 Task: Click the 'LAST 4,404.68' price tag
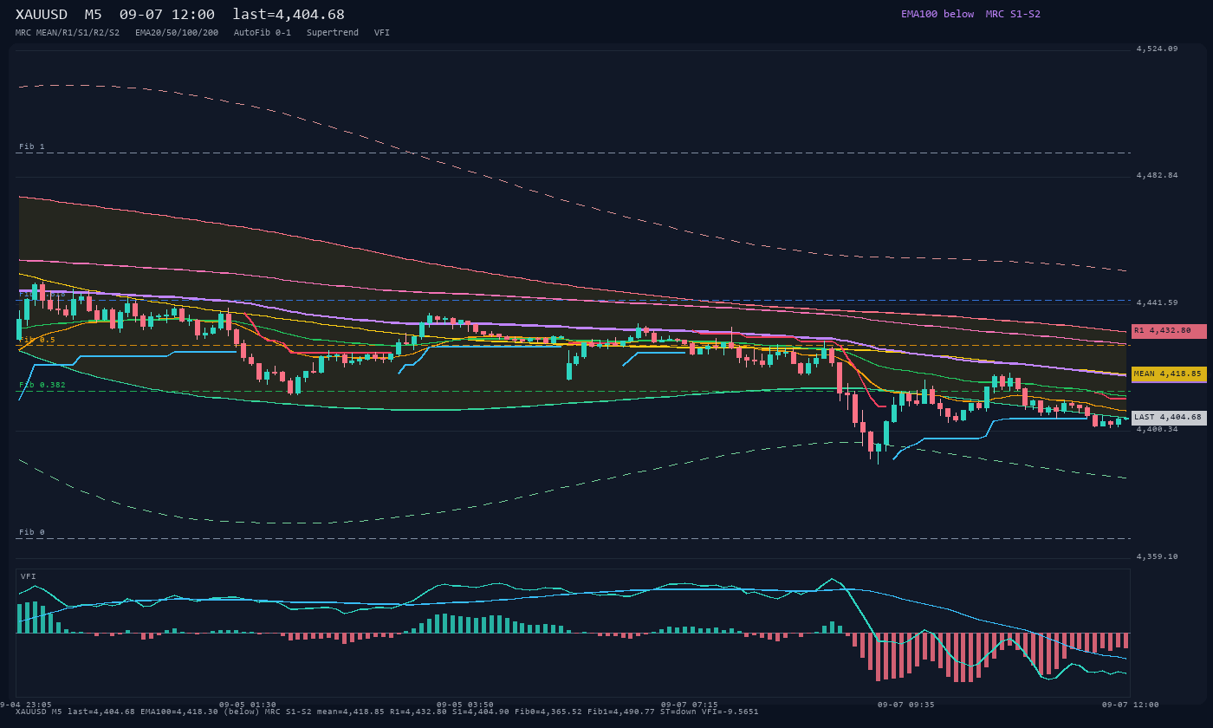[x=1169, y=418]
